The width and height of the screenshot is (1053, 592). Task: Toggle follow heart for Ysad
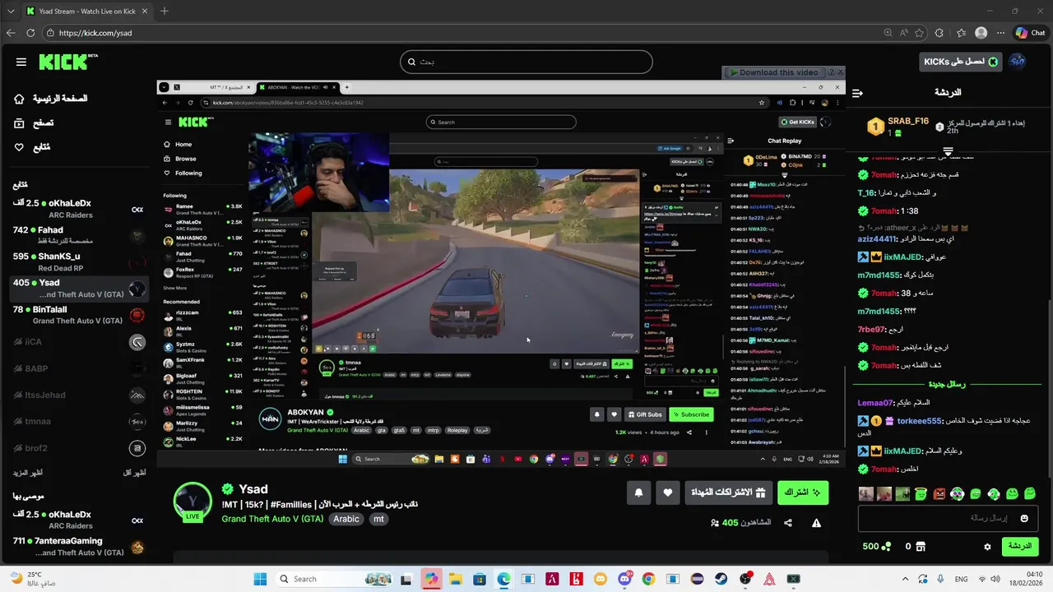coord(667,493)
